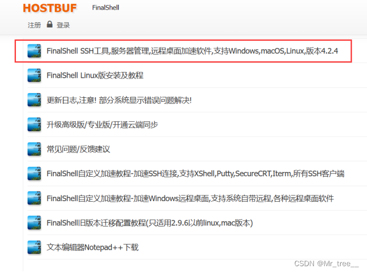Open 更新日志,注意! 部分系统显示错误问题解决! post
This screenshot has height=272, width=367.
click(119, 100)
